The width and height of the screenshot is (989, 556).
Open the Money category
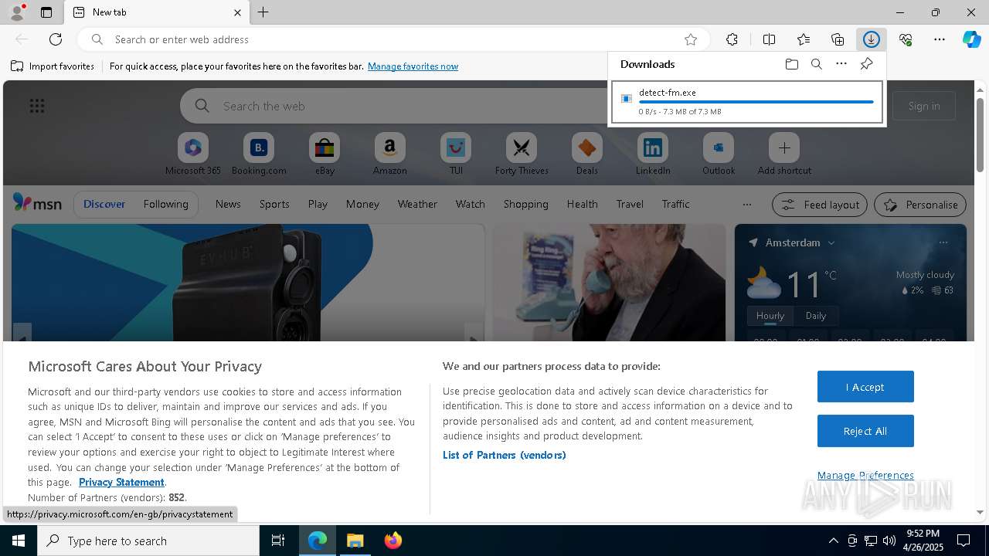(362, 204)
